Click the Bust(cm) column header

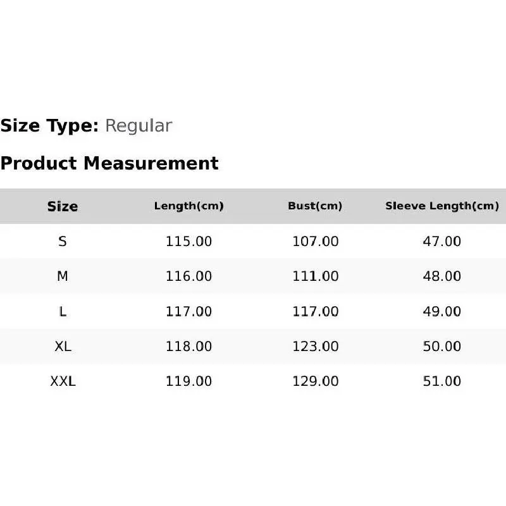pos(315,206)
